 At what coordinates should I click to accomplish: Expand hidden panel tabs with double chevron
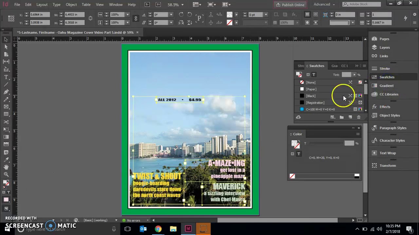[x=356, y=66]
